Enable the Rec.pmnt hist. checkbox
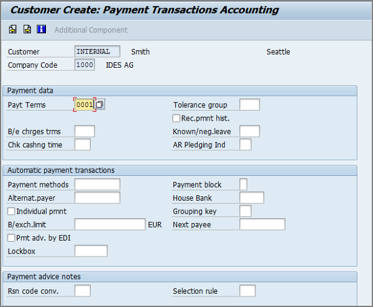This screenshot has width=373, height=307. (177, 118)
